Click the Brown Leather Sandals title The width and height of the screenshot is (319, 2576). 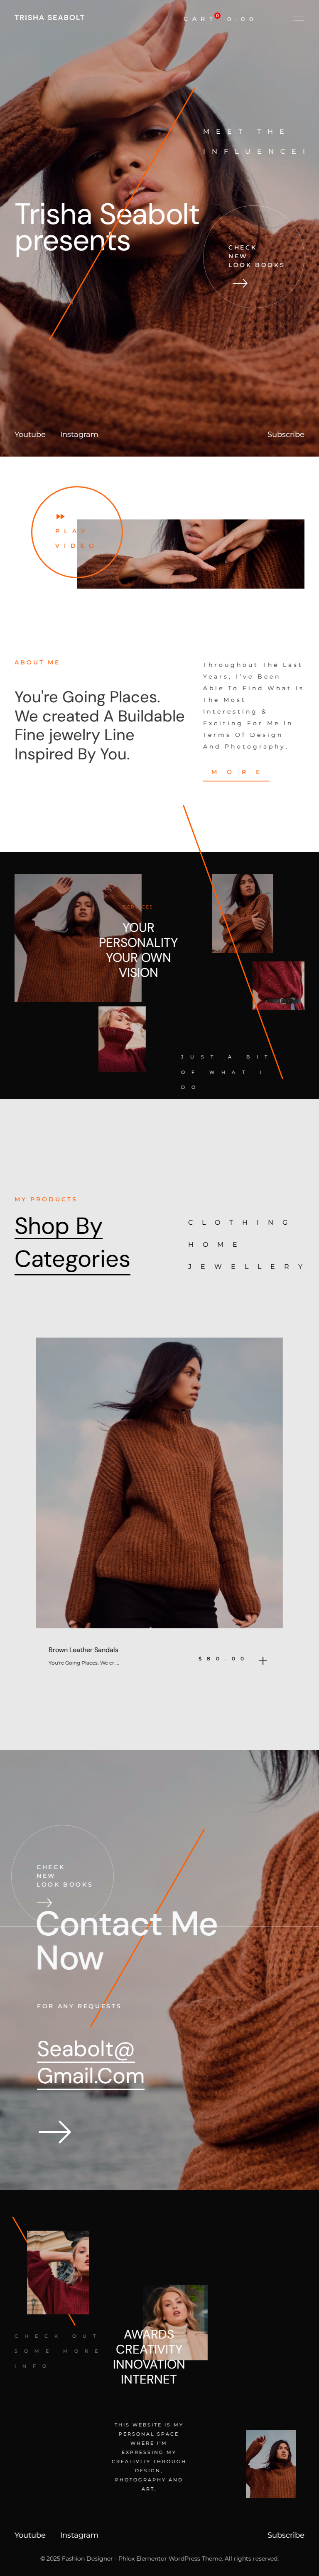tap(84, 1650)
